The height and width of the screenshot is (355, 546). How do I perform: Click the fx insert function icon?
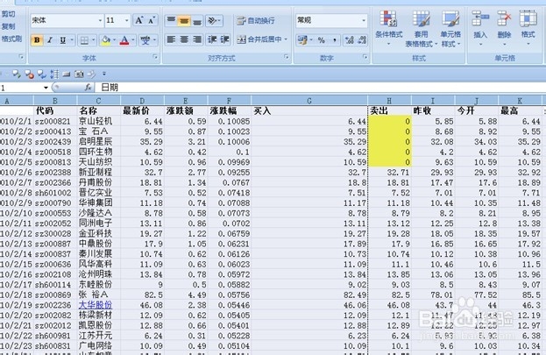(x=89, y=88)
